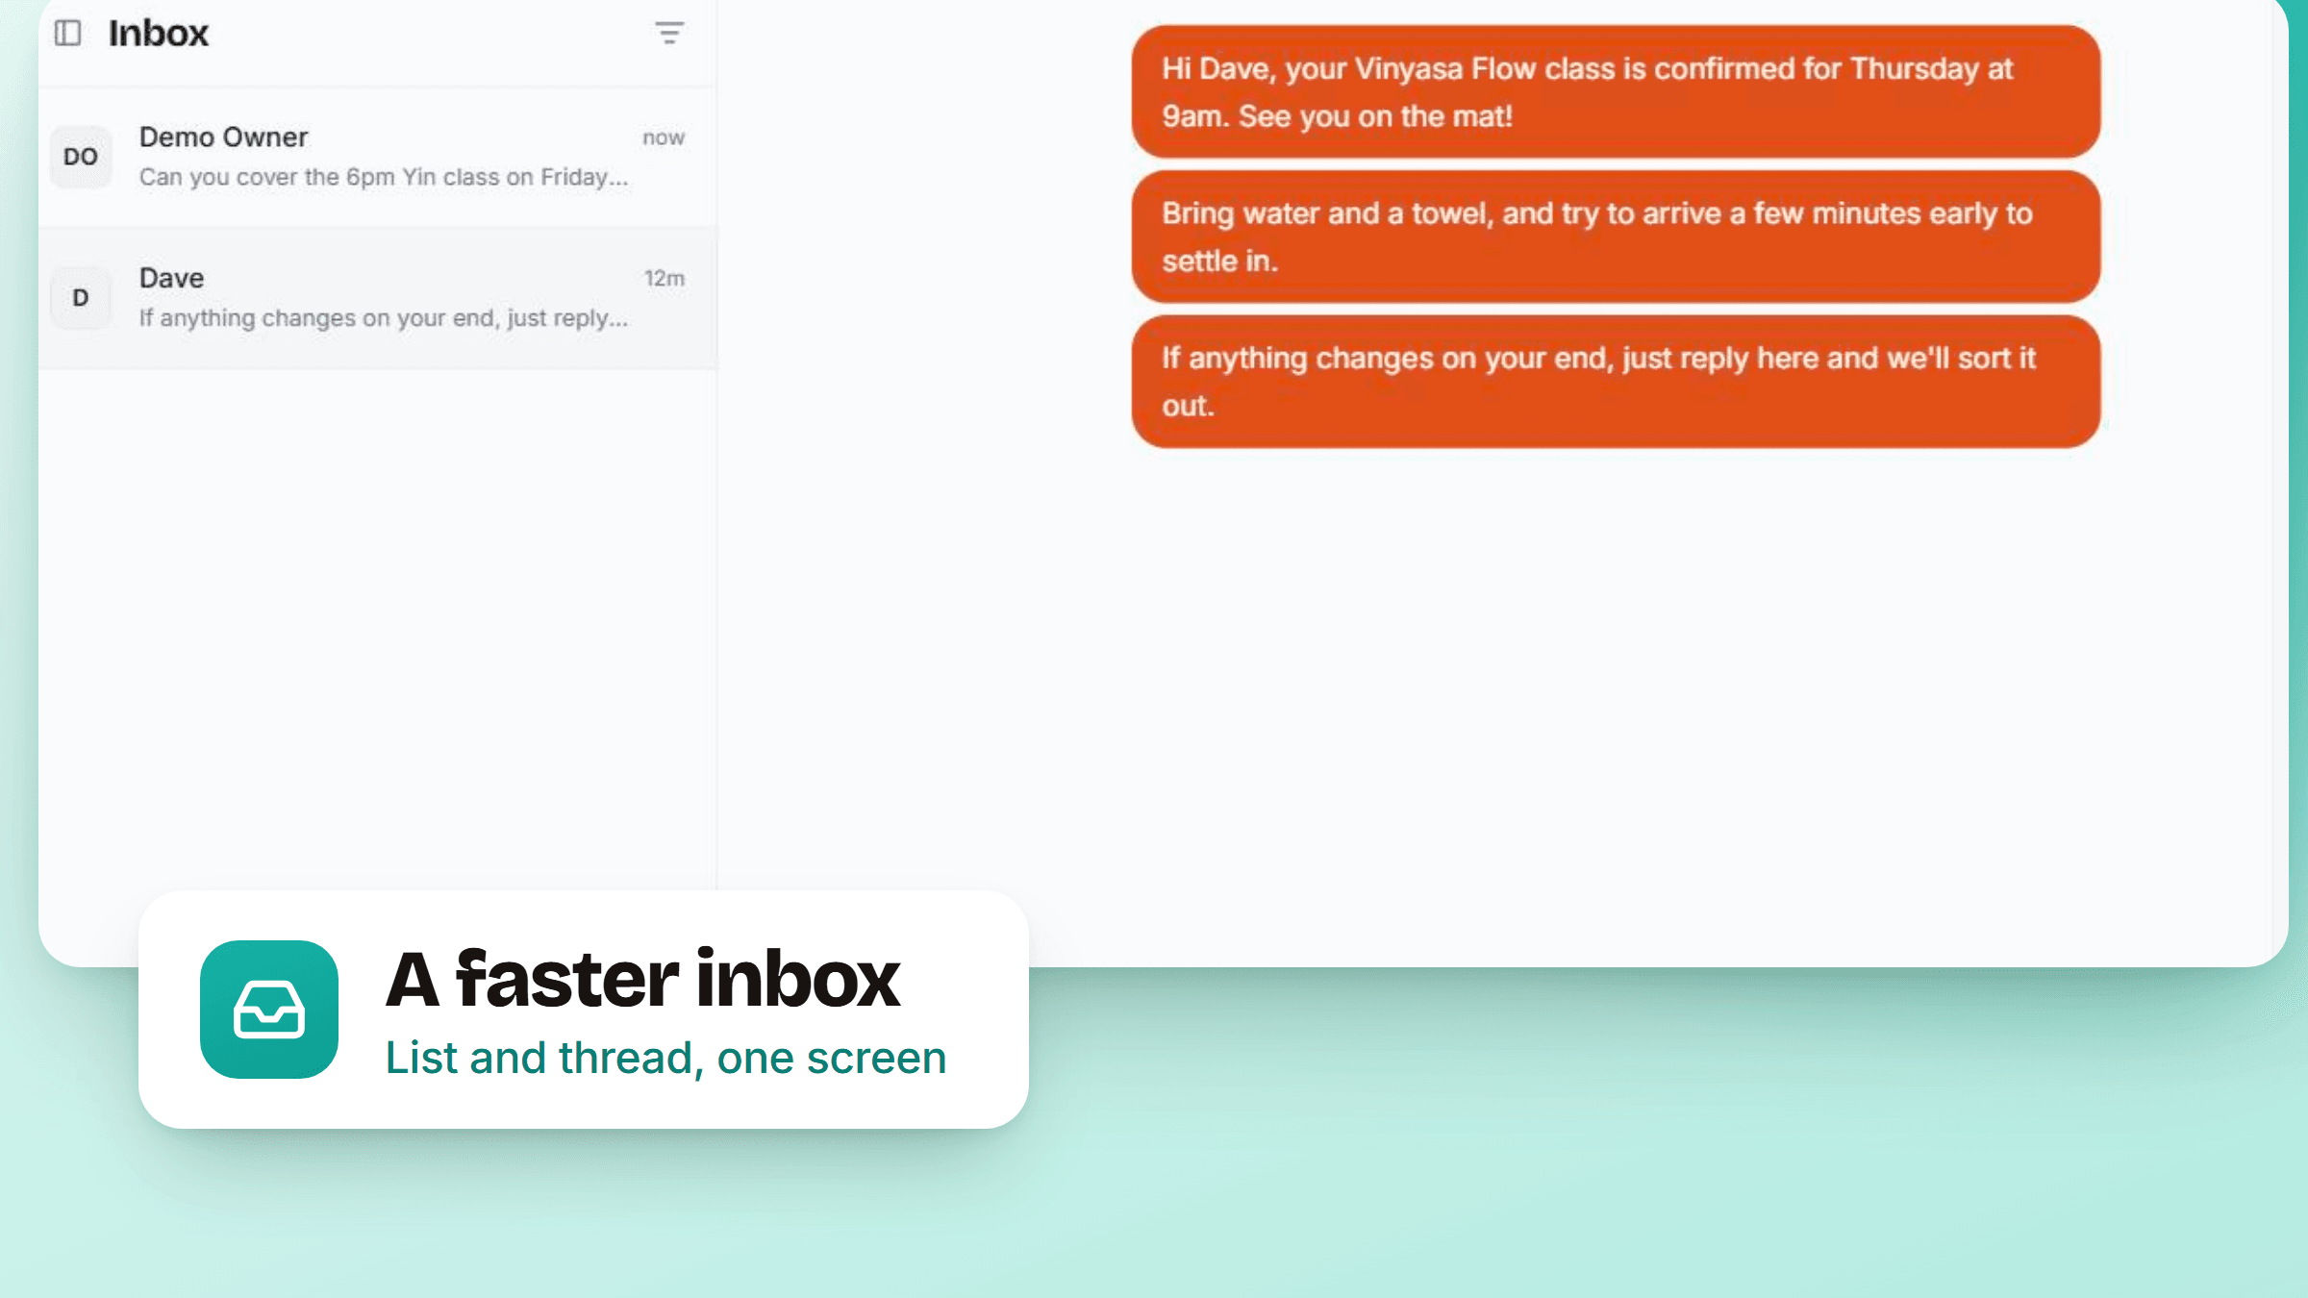Toggle the sidebar panel icon beside Inbox

tap(67, 33)
